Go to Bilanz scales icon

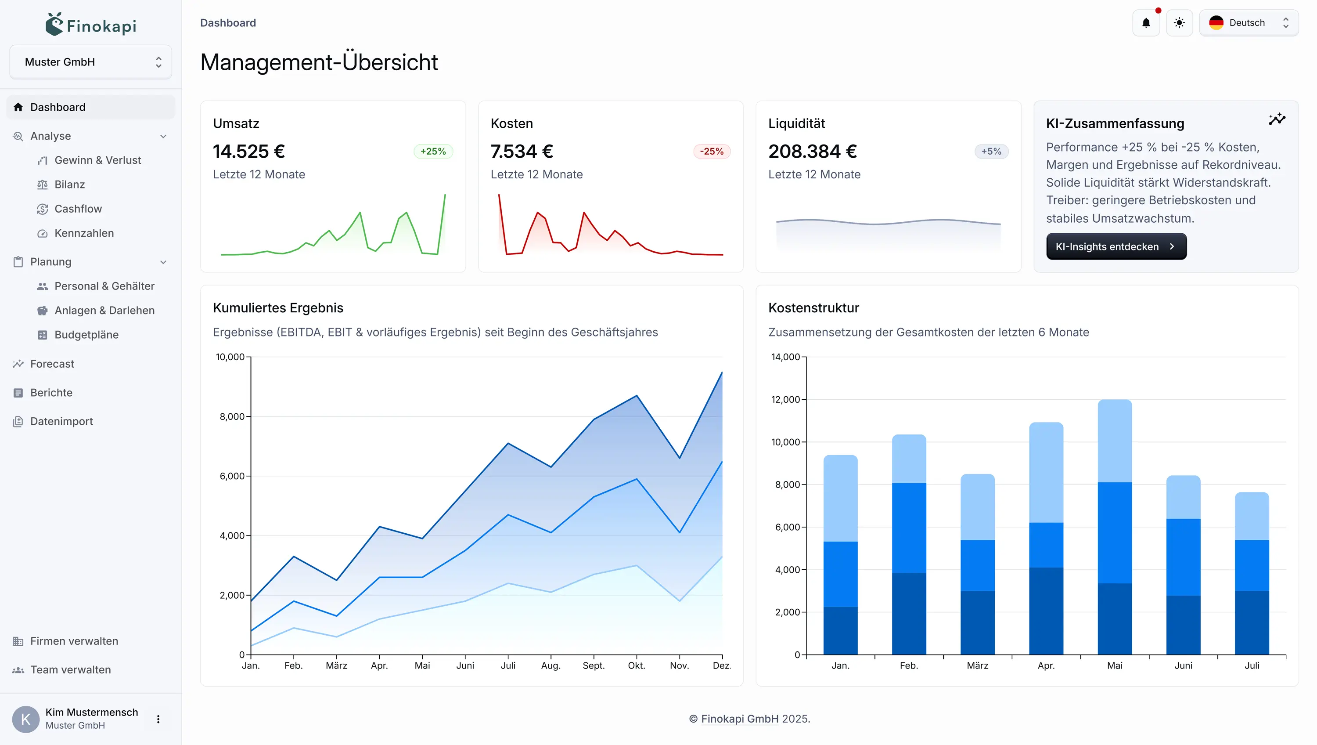(x=43, y=185)
